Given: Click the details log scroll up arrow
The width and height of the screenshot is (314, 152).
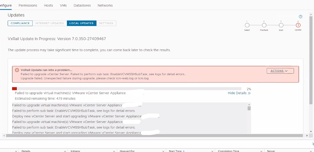Looking at the screenshot, I should click(x=249, y=104).
